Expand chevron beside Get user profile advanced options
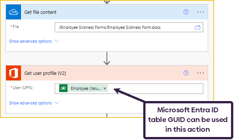 pyautogui.click(x=57, y=103)
